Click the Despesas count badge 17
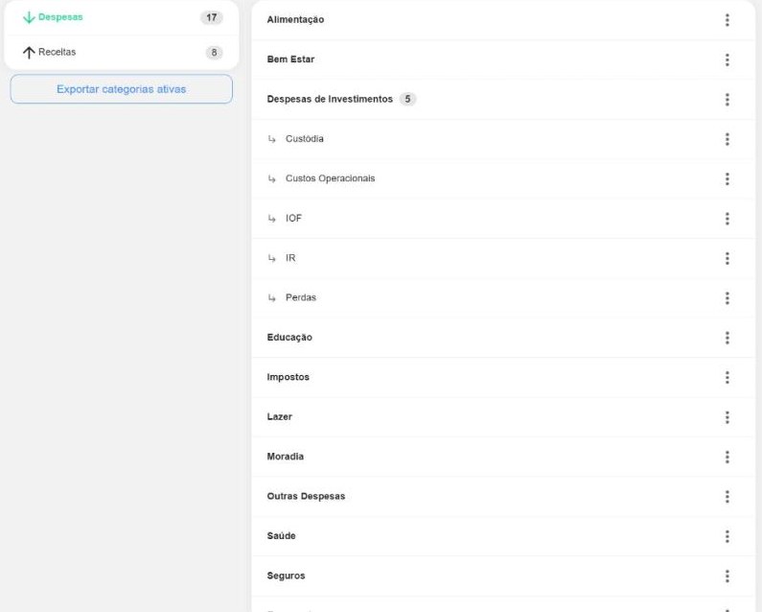Screen dimensions: 762x612 tap(212, 17)
